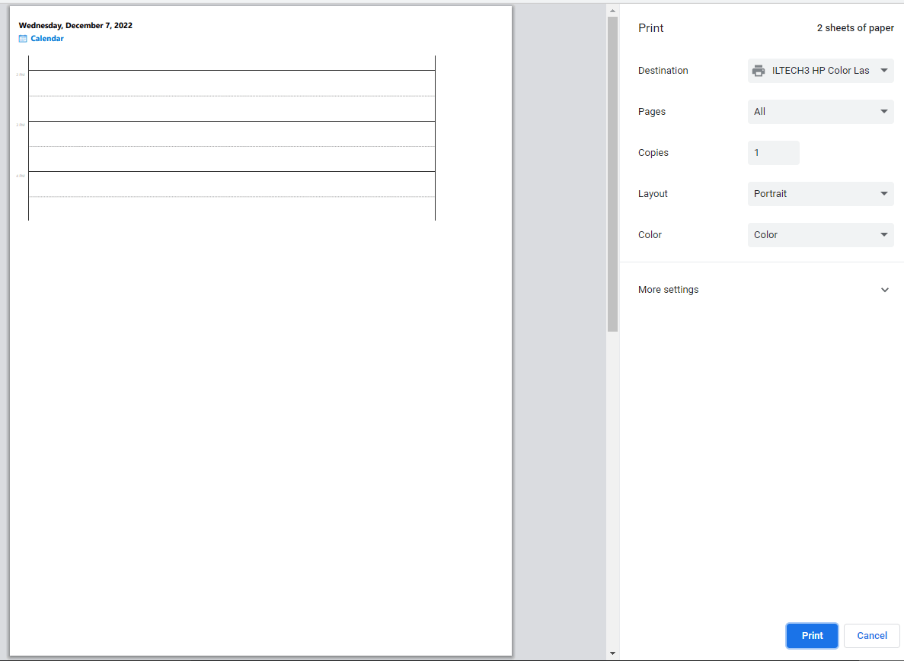
Task: Expand the More settings section
Action: (765, 290)
